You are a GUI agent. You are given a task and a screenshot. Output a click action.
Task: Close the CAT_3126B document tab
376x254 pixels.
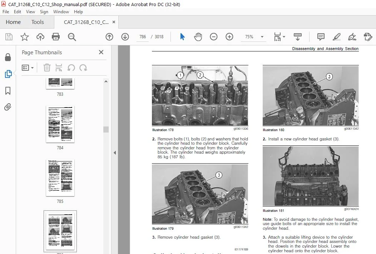coord(114,22)
